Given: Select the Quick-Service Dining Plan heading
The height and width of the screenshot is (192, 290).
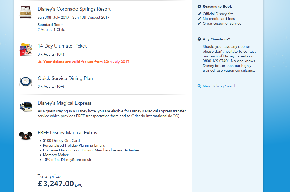Looking at the screenshot, I should coord(65,78).
